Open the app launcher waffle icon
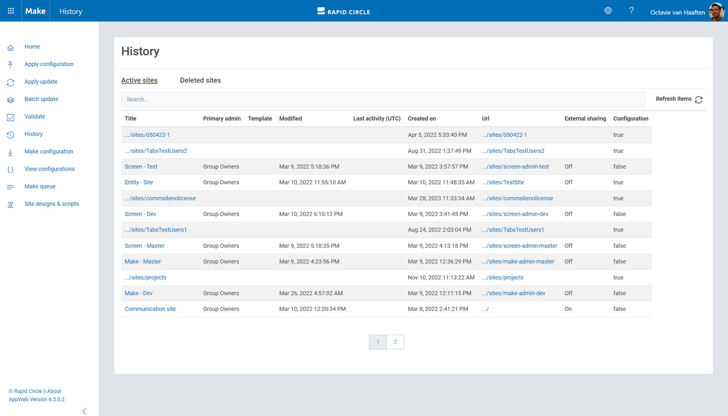This screenshot has height=416, width=728. (x=11, y=11)
